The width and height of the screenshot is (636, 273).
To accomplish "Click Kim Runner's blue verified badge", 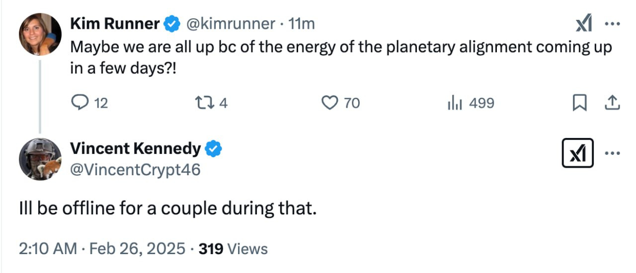I will point(172,23).
